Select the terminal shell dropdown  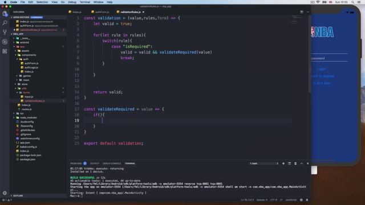pos(263,163)
